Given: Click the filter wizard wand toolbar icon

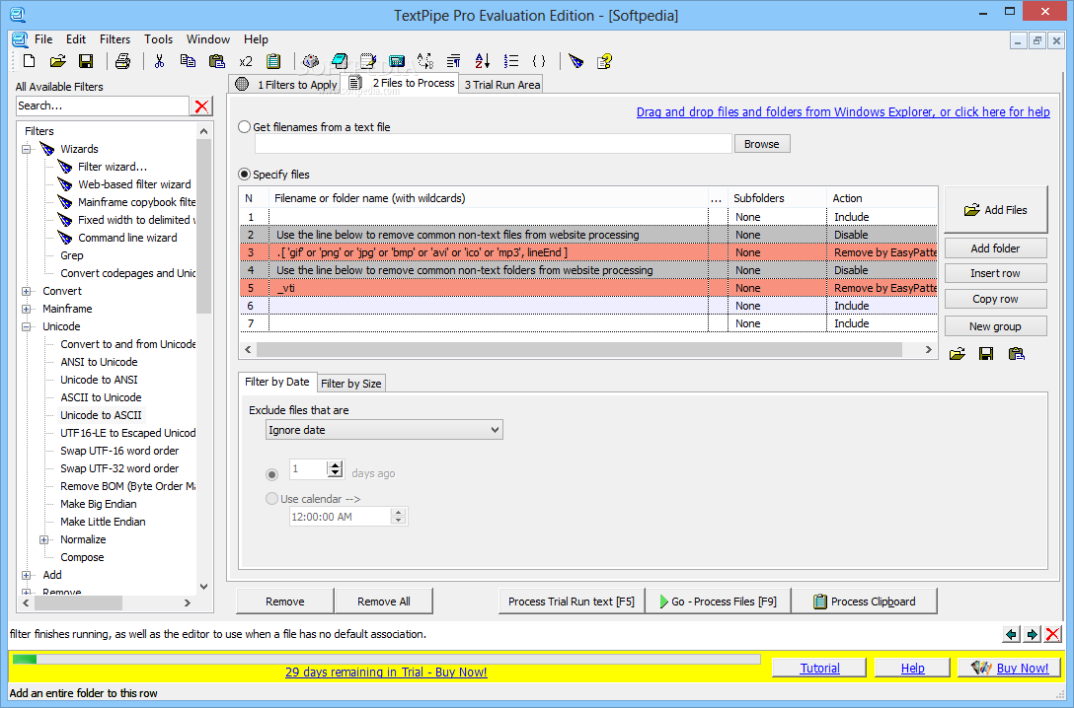Looking at the screenshot, I should [576, 61].
